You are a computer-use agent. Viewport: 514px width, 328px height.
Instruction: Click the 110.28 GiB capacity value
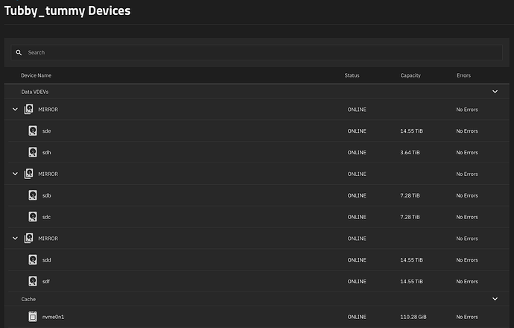[x=413, y=317]
